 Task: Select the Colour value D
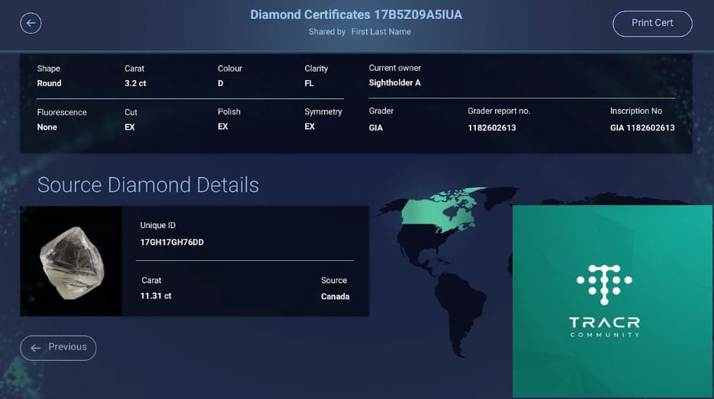(220, 83)
